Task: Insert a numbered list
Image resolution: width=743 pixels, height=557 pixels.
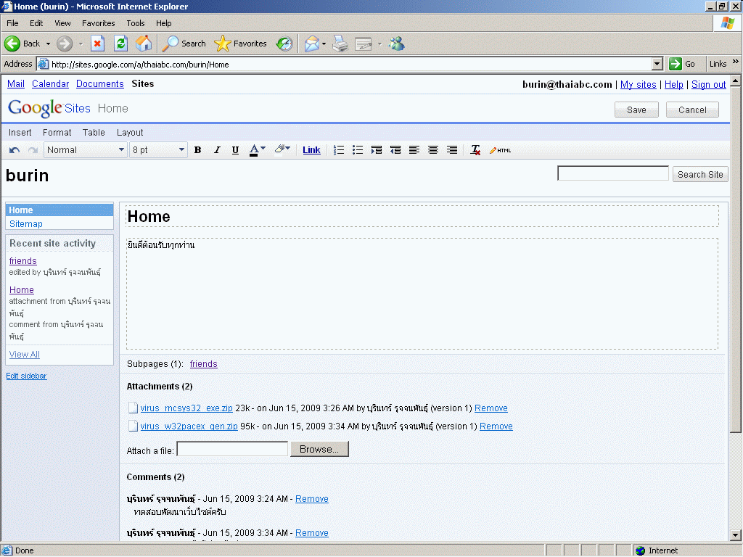Action: [x=339, y=150]
